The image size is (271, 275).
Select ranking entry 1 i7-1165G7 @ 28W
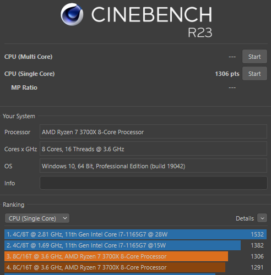click(135, 234)
